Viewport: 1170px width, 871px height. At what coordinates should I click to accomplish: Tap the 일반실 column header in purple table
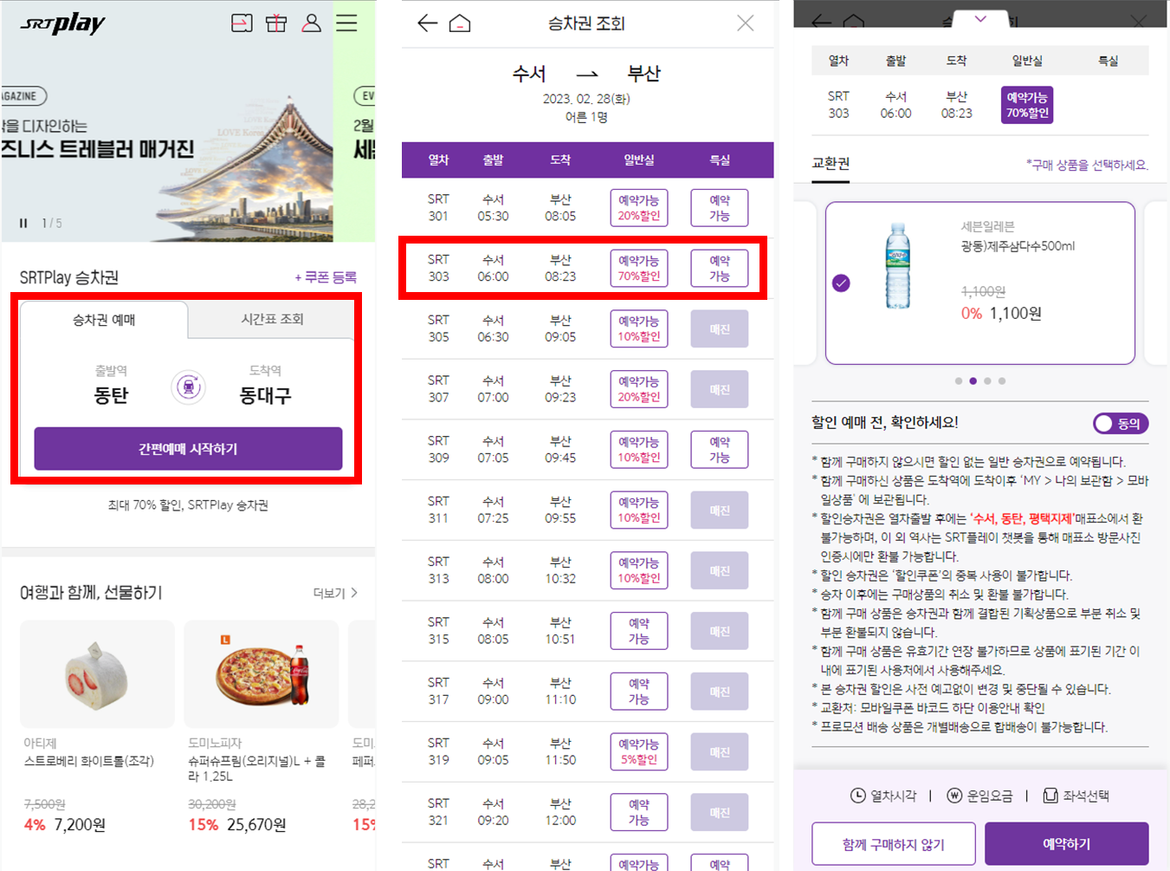pos(639,160)
